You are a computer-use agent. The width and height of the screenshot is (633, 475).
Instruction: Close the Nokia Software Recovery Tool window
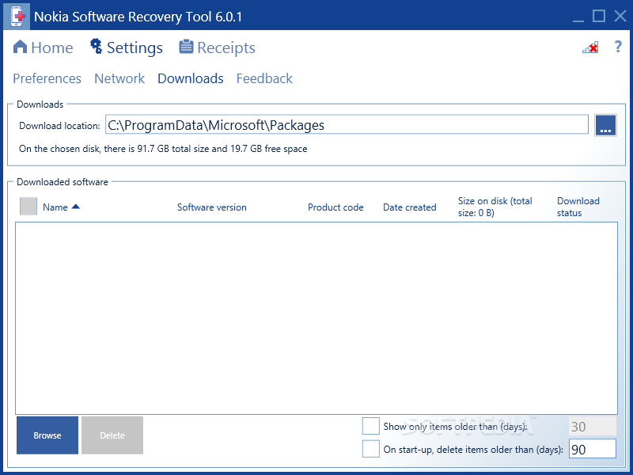tap(620, 16)
